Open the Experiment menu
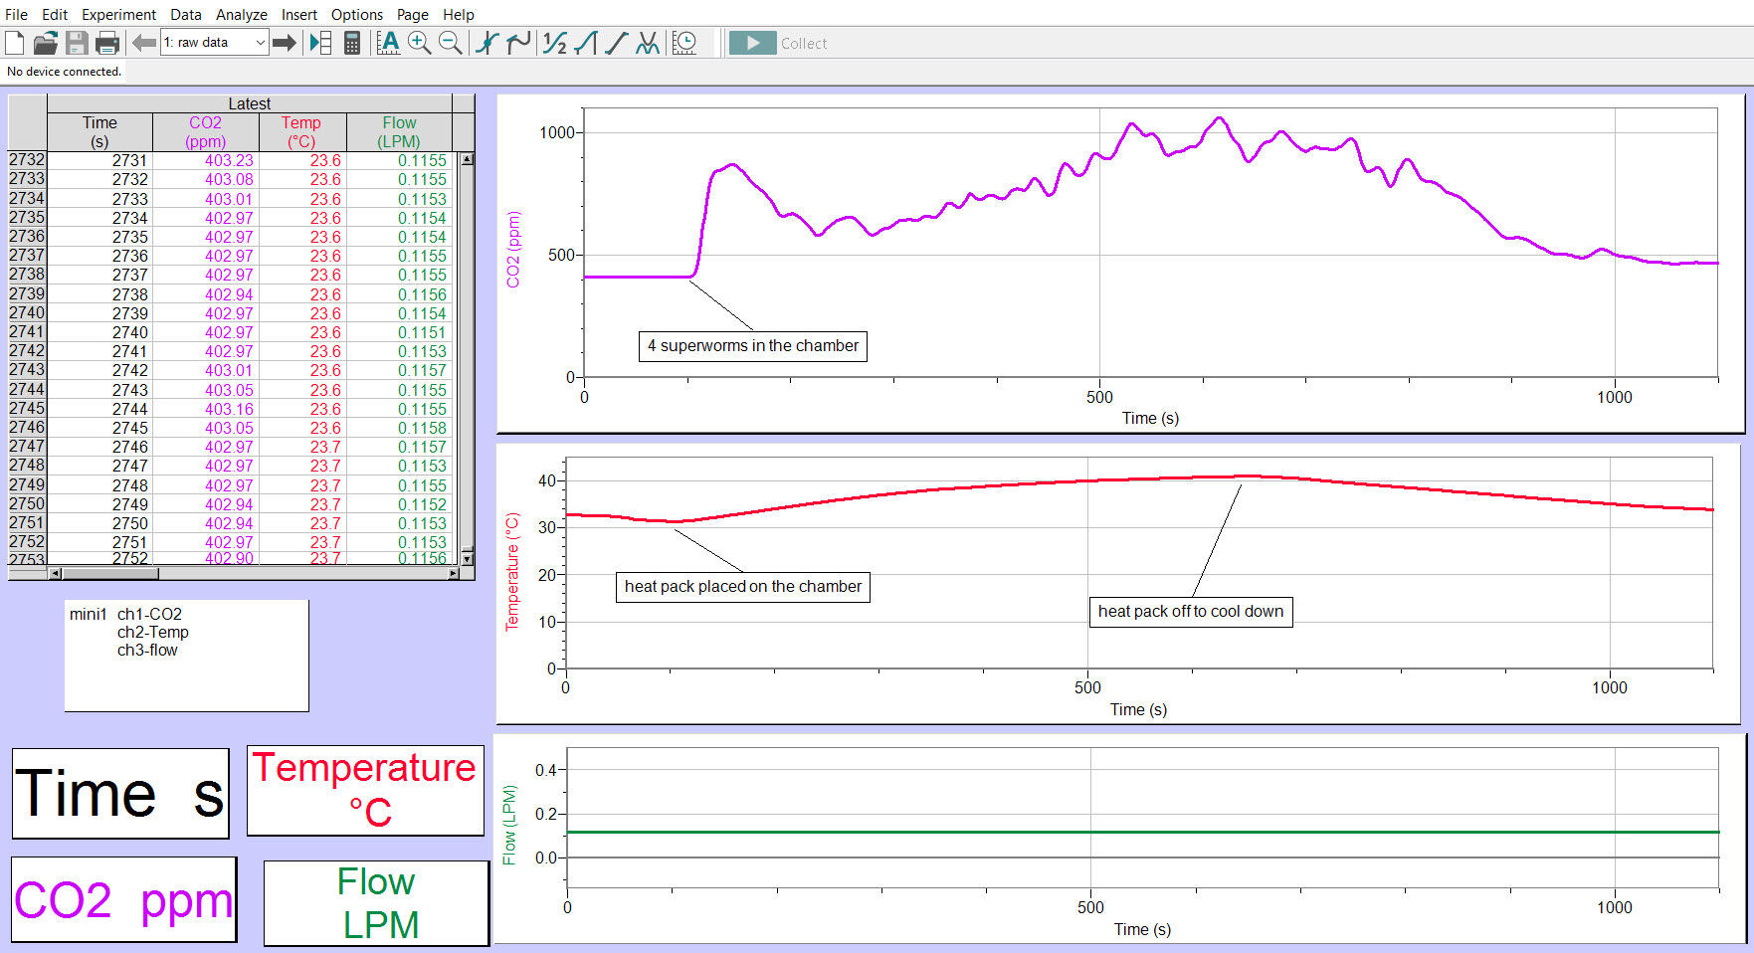The width and height of the screenshot is (1754, 953). [118, 14]
